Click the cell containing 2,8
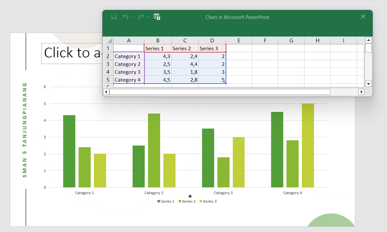 (185, 80)
